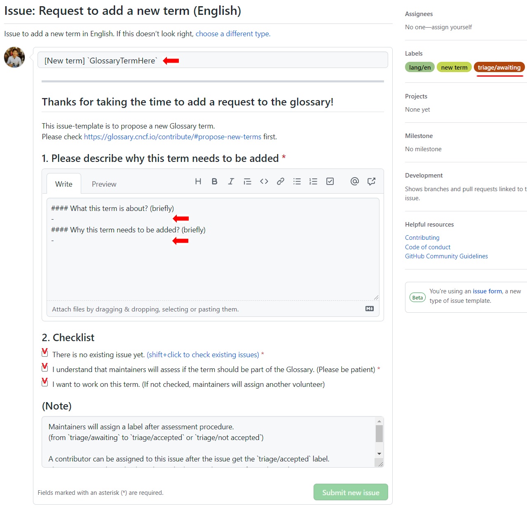The image size is (527, 508).
Task: Check 'I want to work on this term'
Action: pyautogui.click(x=45, y=383)
